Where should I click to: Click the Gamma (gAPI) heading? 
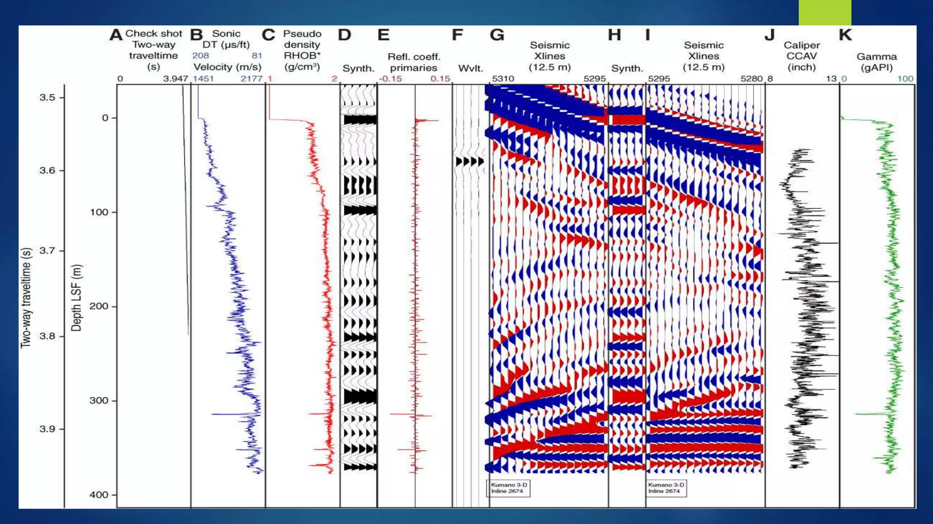point(877,62)
